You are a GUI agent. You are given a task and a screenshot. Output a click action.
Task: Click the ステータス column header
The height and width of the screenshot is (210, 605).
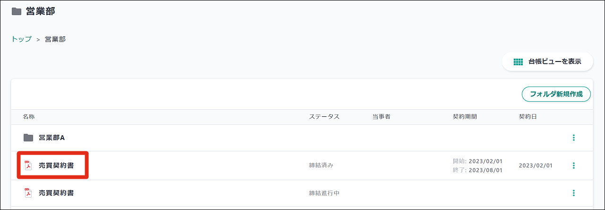324,117
